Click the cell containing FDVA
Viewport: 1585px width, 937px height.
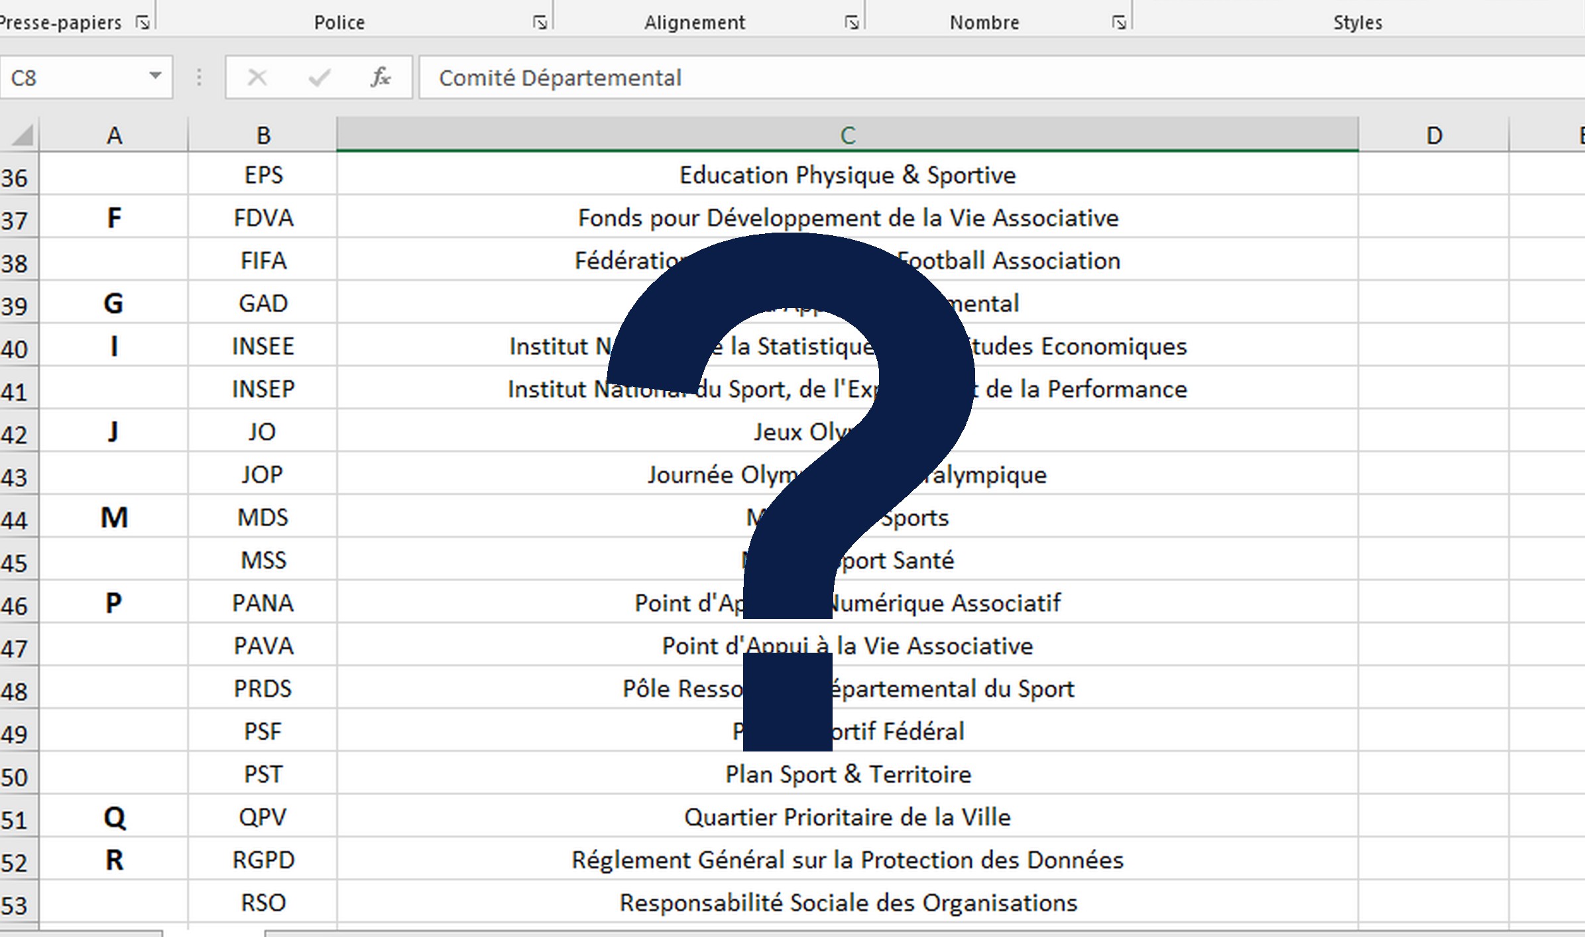coord(263,218)
